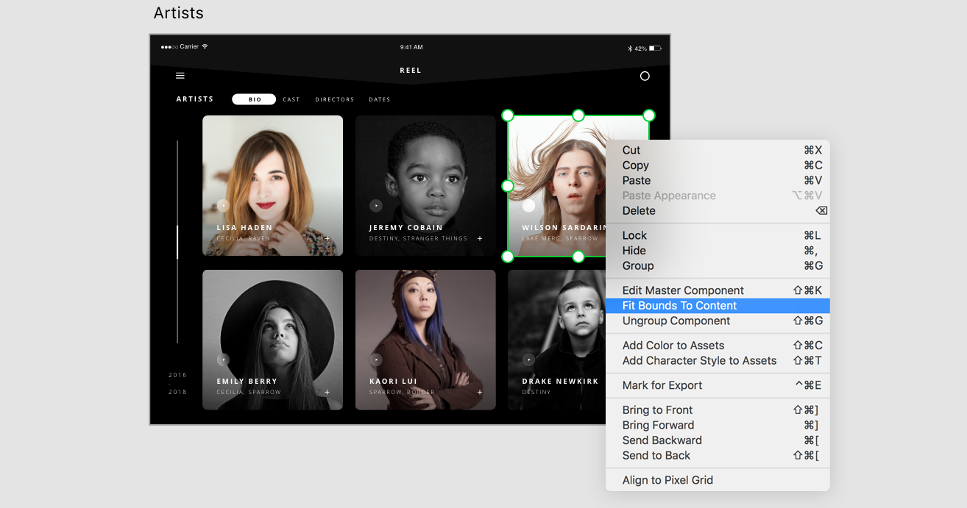
Task: Open Kaori Lui artist card
Action: 425,340
